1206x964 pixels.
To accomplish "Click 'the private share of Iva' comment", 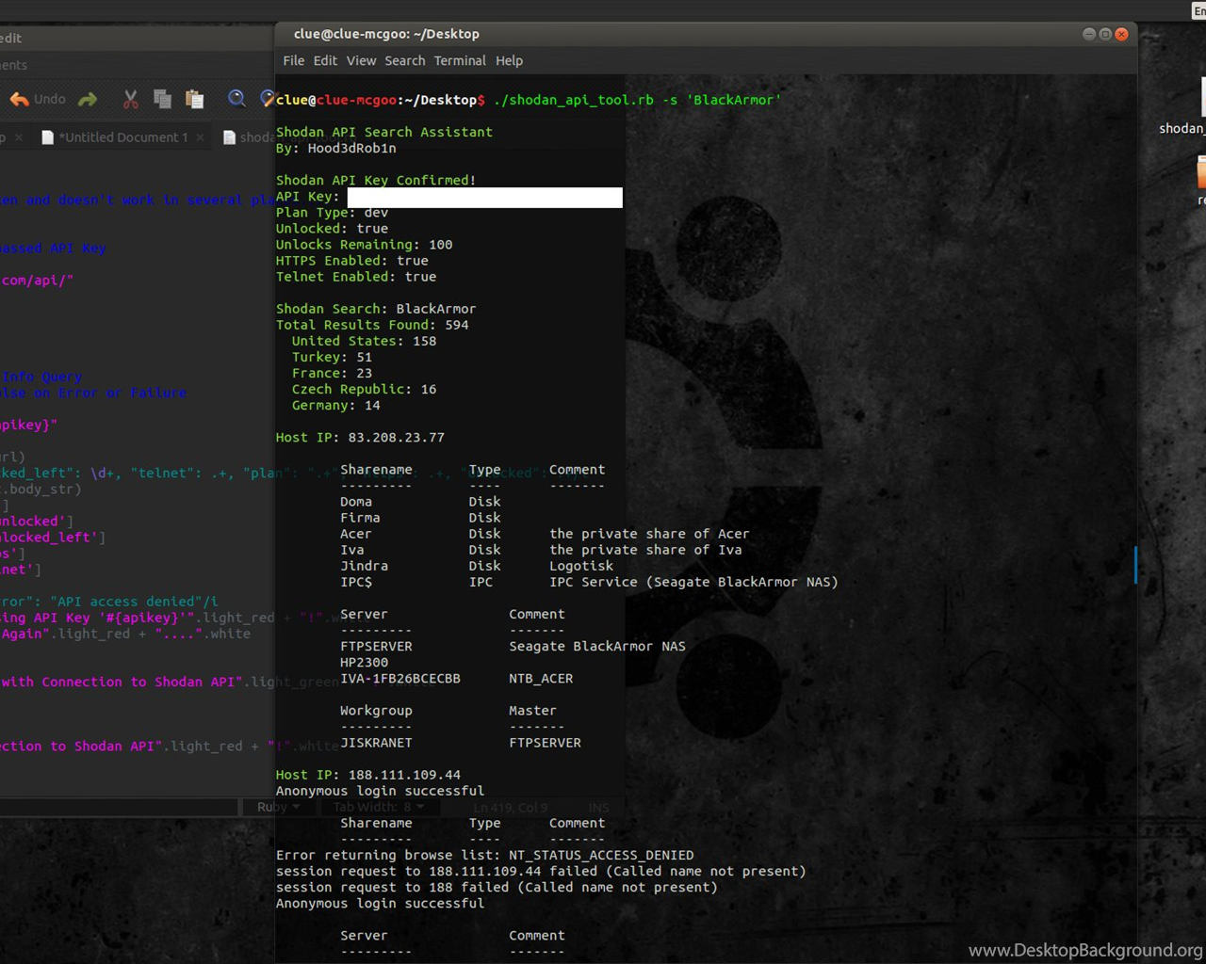I will coord(645,550).
